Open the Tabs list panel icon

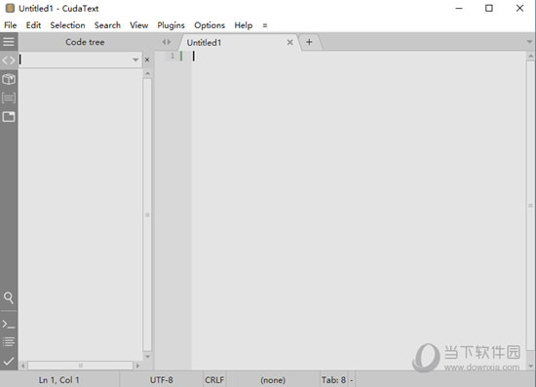[x=9, y=117]
